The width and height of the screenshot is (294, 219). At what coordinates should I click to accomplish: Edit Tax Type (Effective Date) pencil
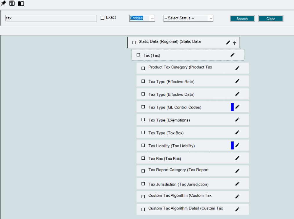tap(237, 94)
